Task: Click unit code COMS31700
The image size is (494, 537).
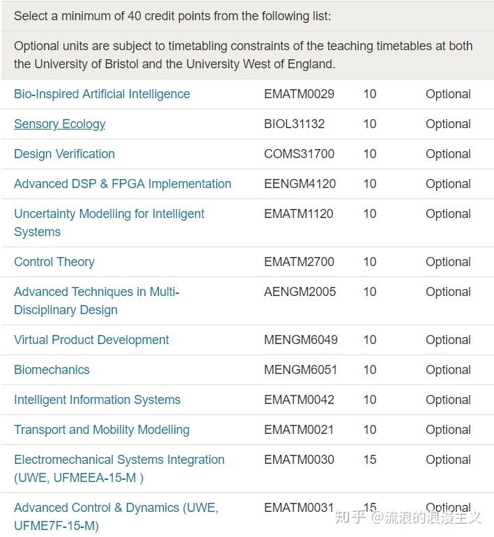Action: (299, 154)
